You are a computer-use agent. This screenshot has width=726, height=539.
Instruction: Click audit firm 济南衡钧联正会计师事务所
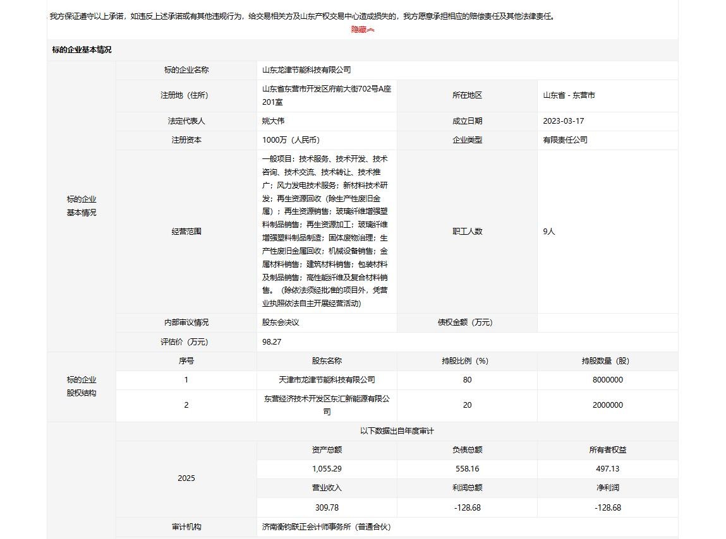pos(326,526)
